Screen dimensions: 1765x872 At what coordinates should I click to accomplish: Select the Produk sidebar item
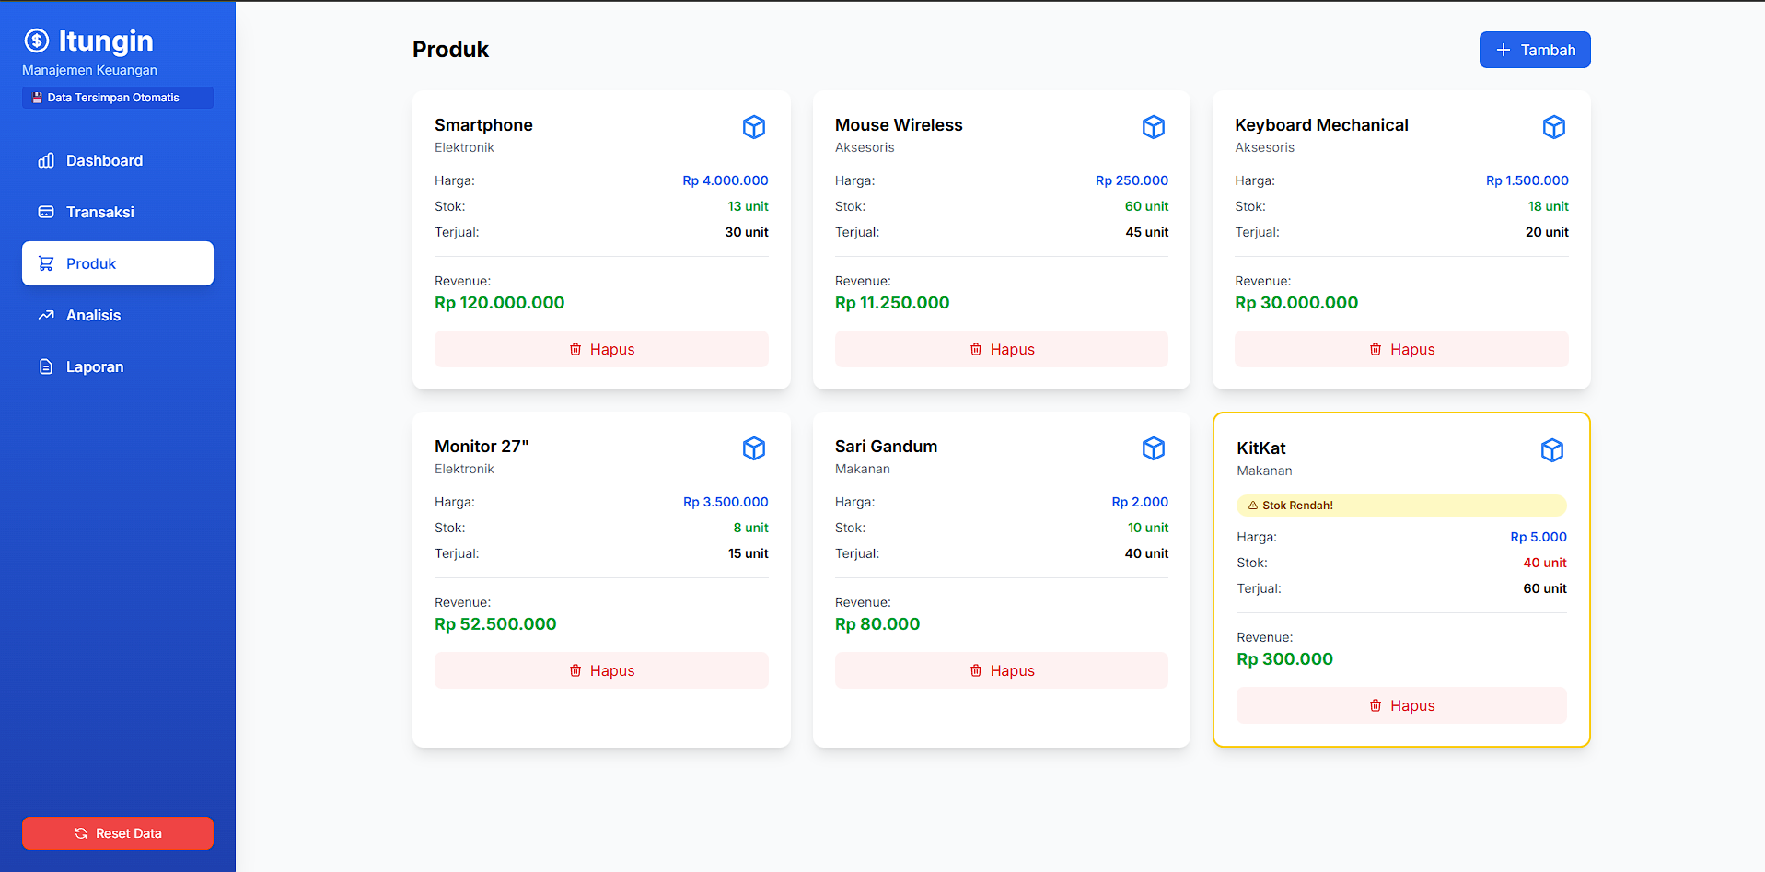click(x=118, y=263)
